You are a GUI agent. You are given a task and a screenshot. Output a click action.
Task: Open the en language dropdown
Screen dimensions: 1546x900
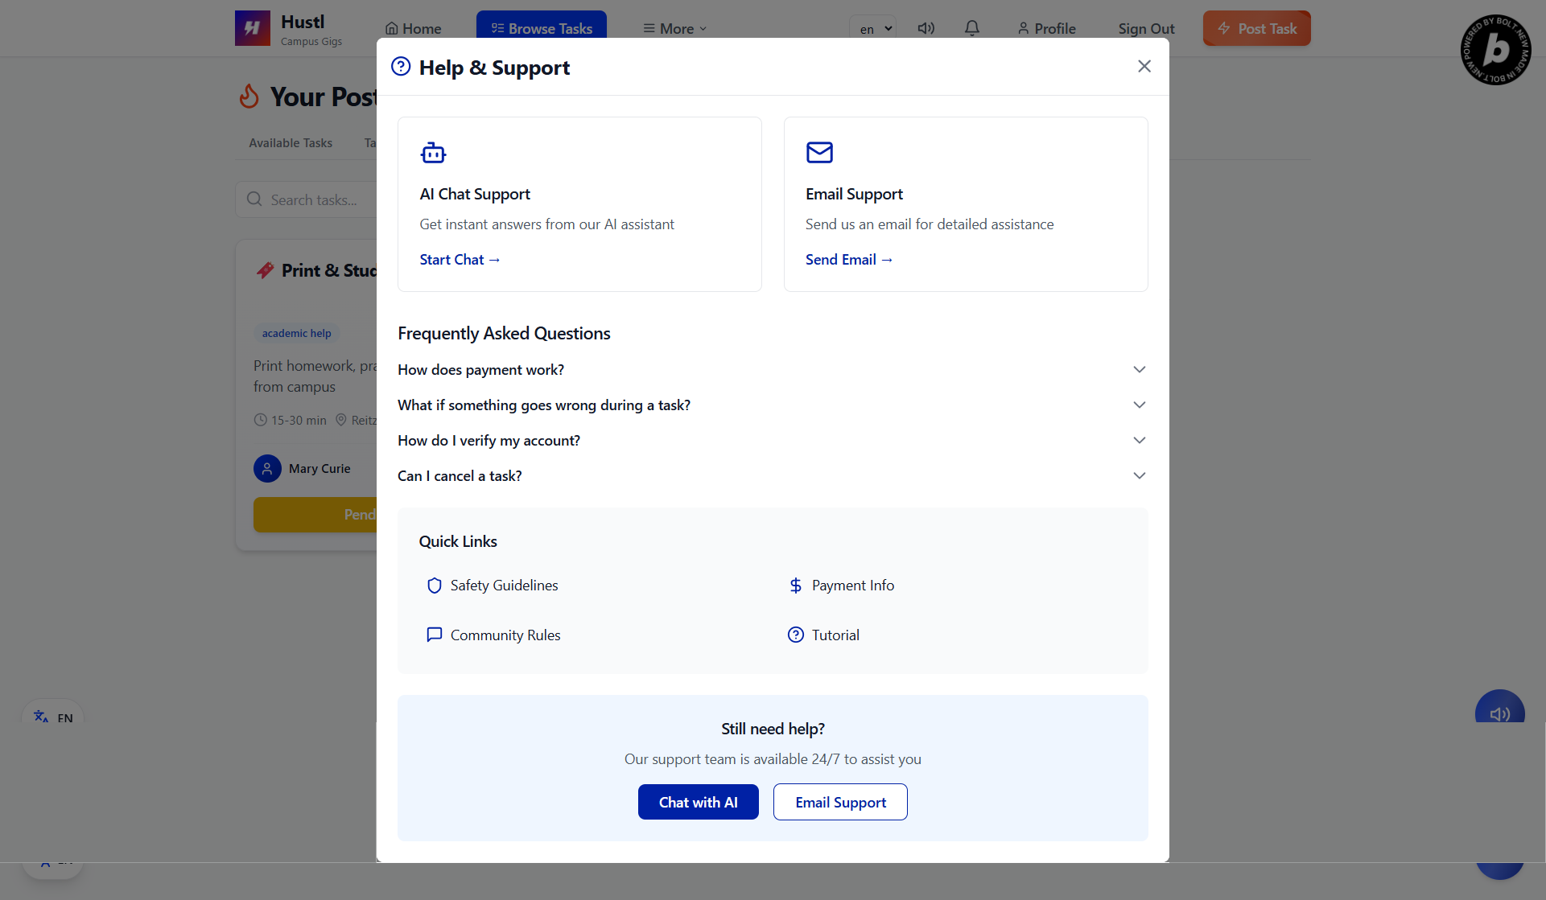pos(873,29)
